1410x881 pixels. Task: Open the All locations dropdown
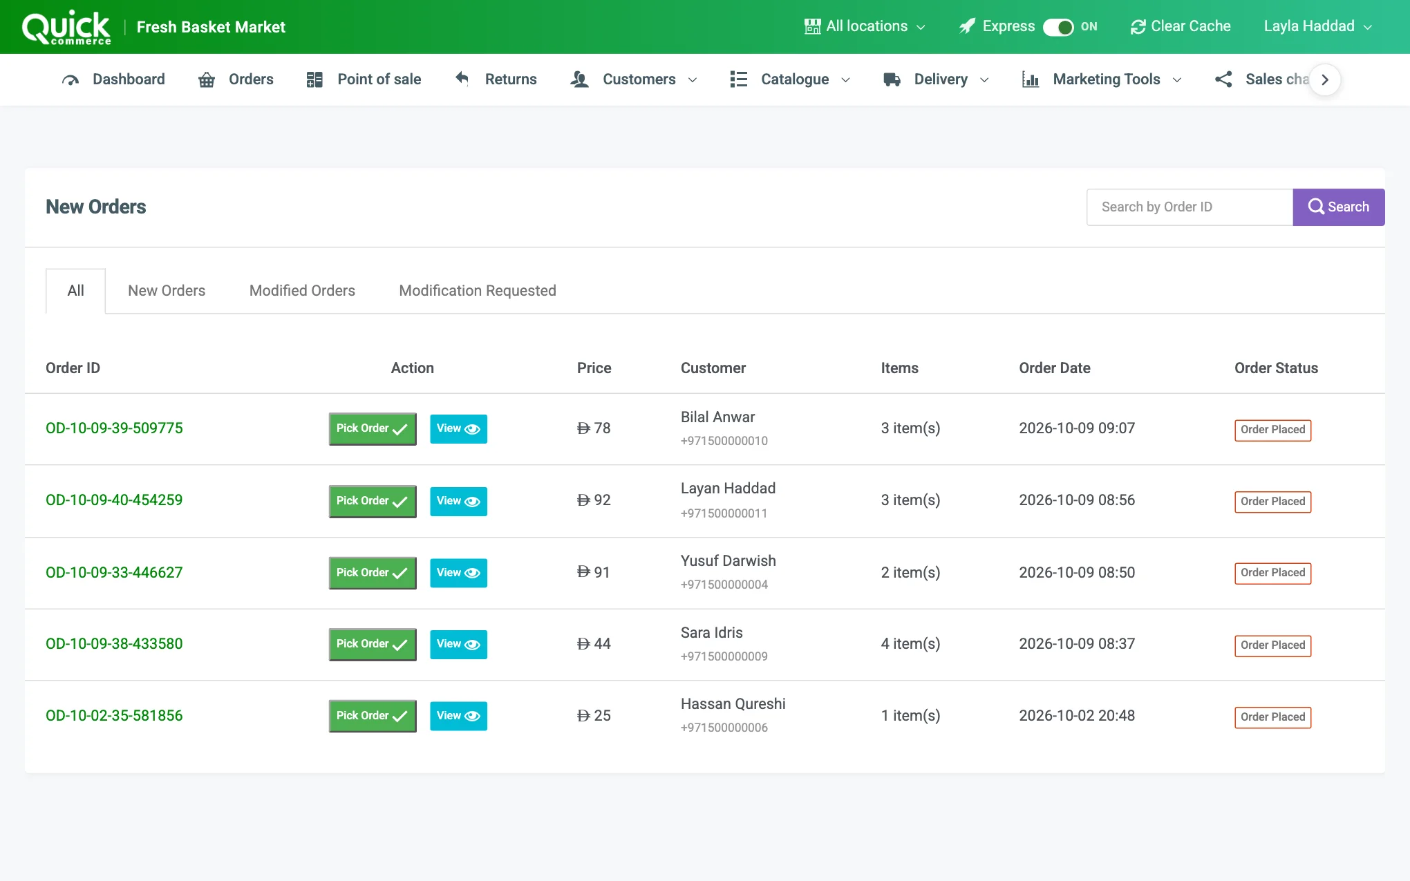(865, 26)
